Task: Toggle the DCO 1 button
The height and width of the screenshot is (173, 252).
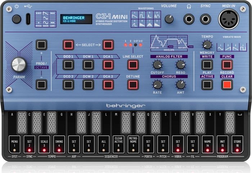Action: [x=68, y=65]
